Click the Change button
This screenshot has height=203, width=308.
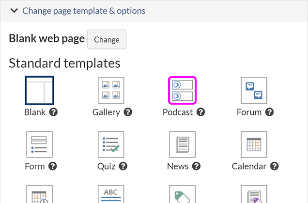[x=107, y=40]
